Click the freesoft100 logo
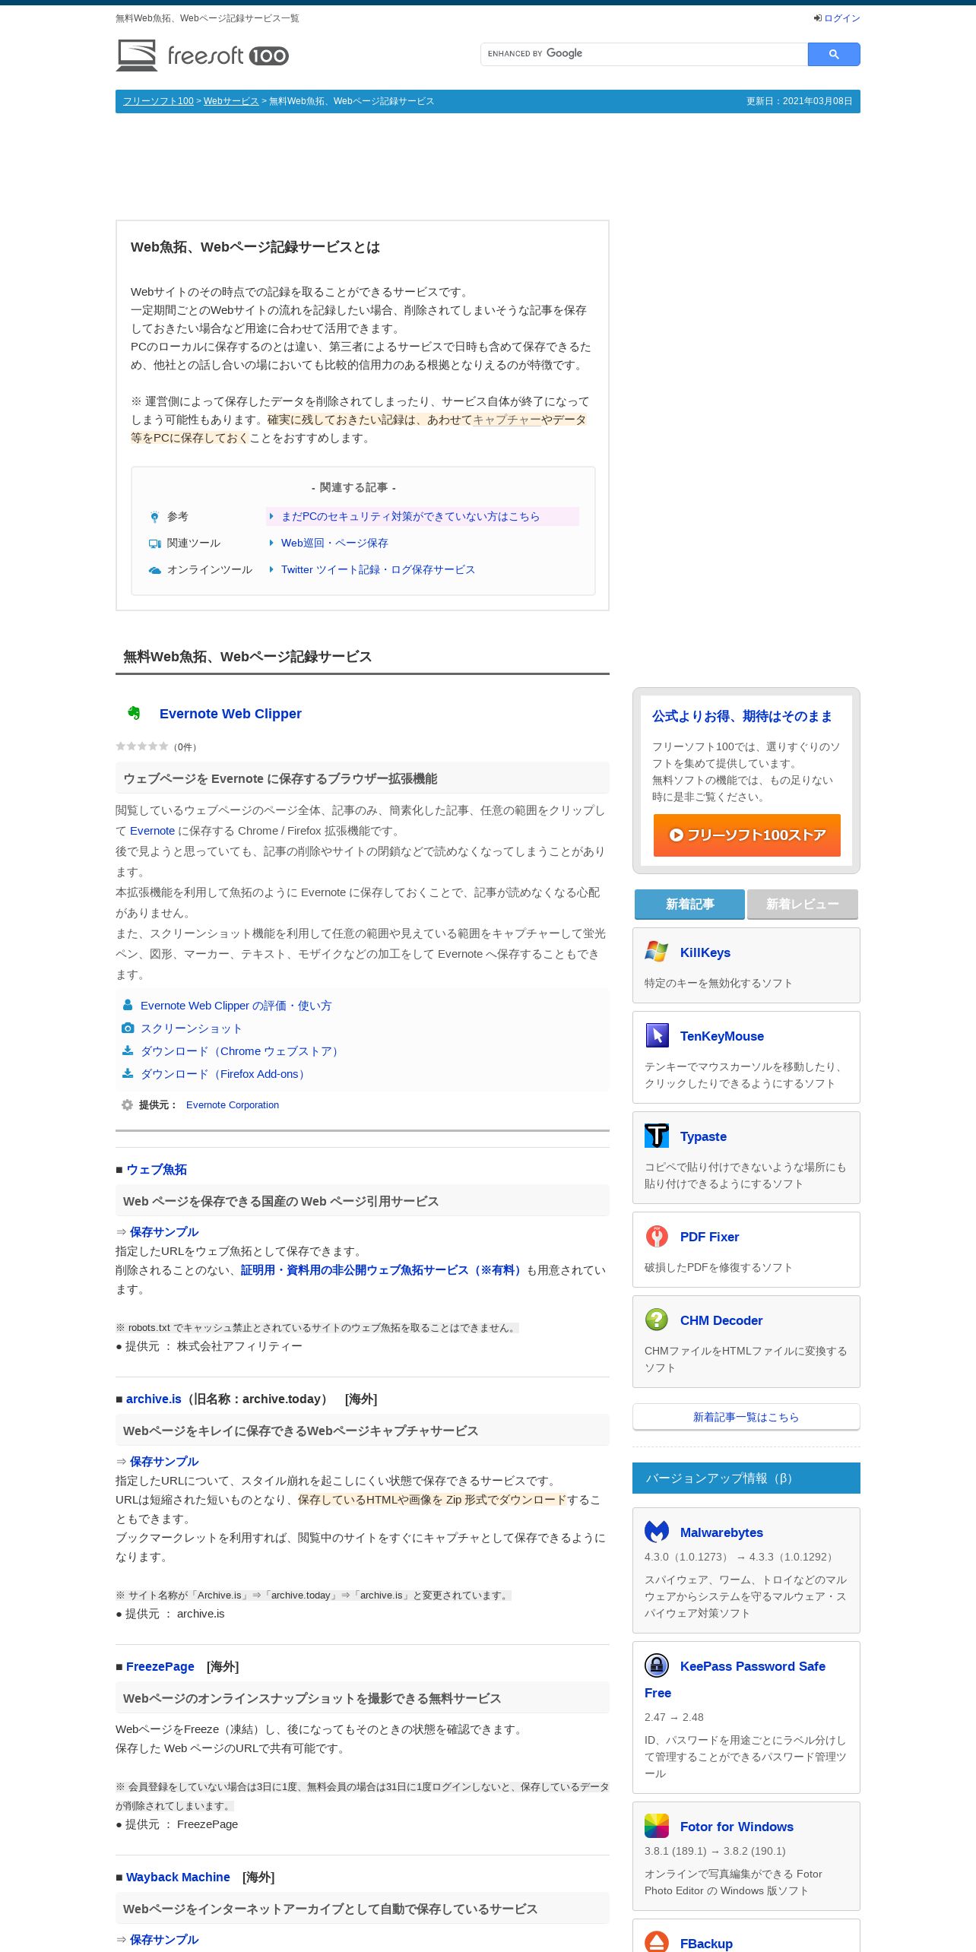This screenshot has height=1952, width=976. point(202,55)
